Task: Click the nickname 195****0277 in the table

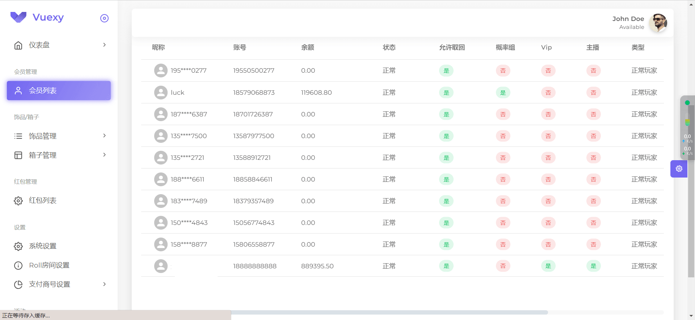Action: 189,71
